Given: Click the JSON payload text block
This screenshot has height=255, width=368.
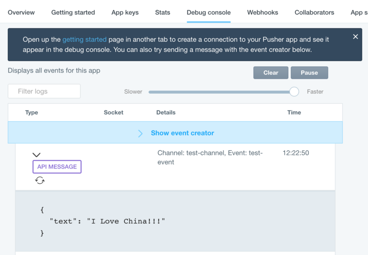Looking at the screenshot, I should (103, 221).
